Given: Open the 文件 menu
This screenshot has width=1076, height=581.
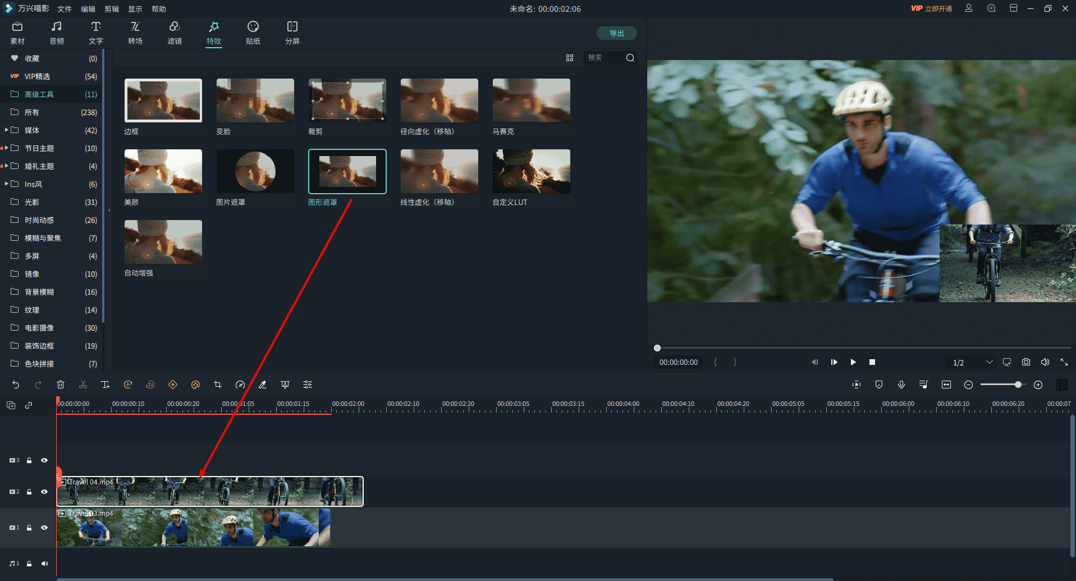Looking at the screenshot, I should [65, 9].
